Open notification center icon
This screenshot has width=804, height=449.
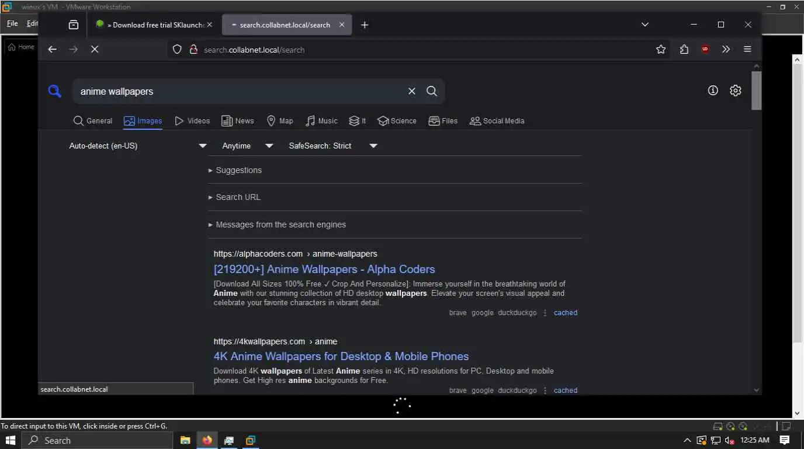tap(785, 440)
